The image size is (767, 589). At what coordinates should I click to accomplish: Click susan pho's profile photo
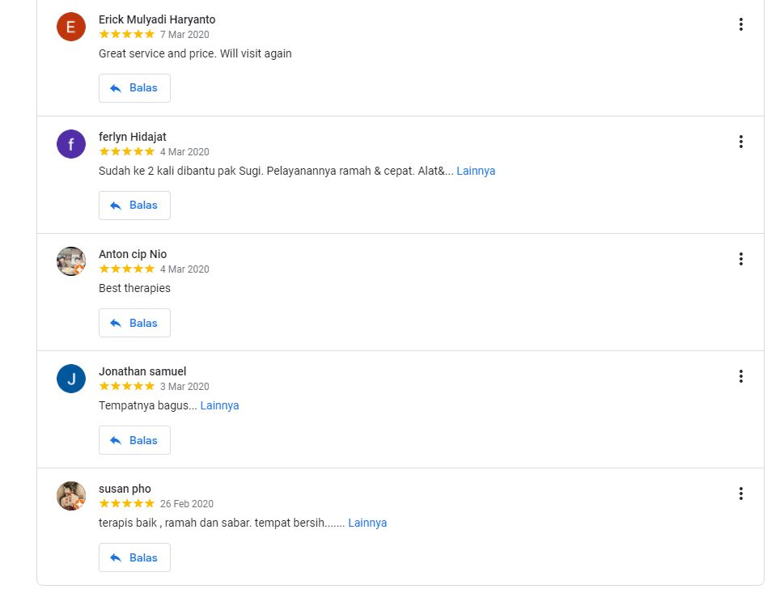pos(71,496)
